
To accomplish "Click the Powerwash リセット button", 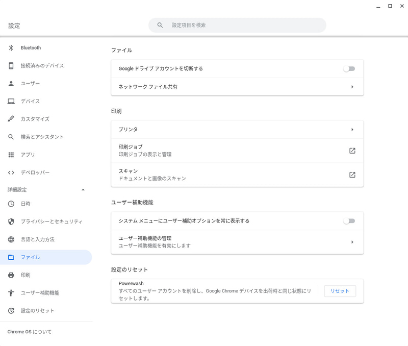I will tap(340, 291).
